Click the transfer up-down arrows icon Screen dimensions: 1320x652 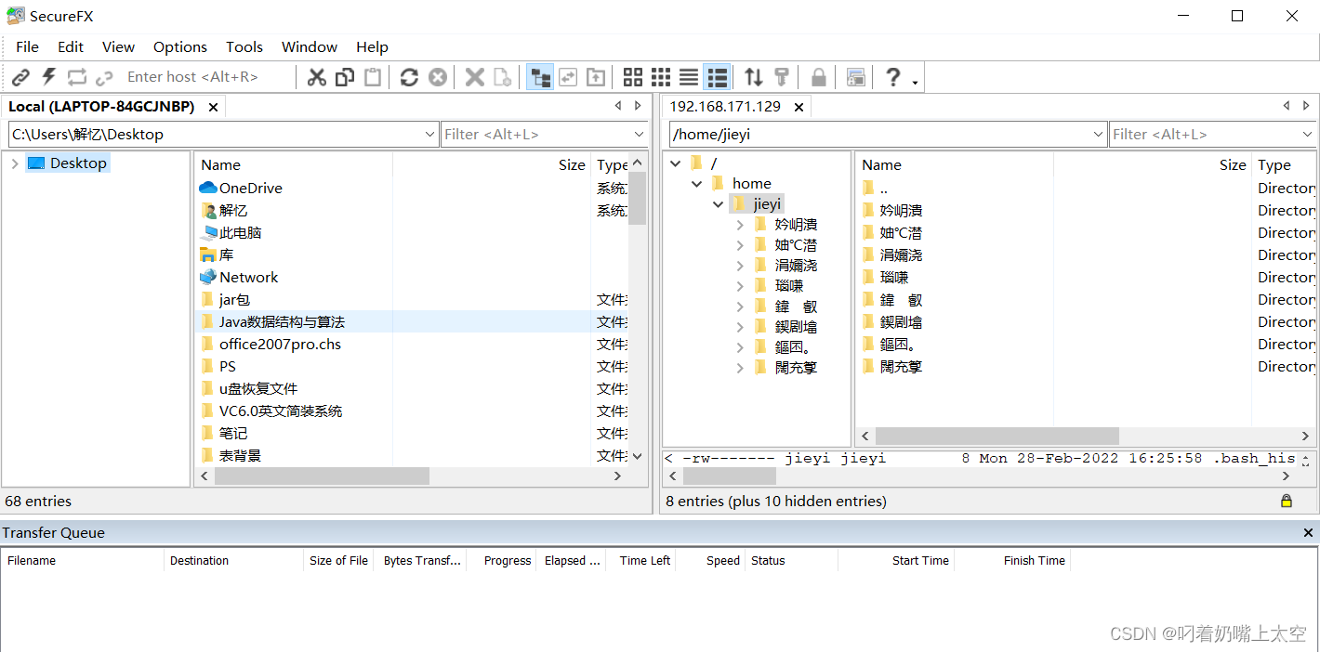[x=754, y=77]
